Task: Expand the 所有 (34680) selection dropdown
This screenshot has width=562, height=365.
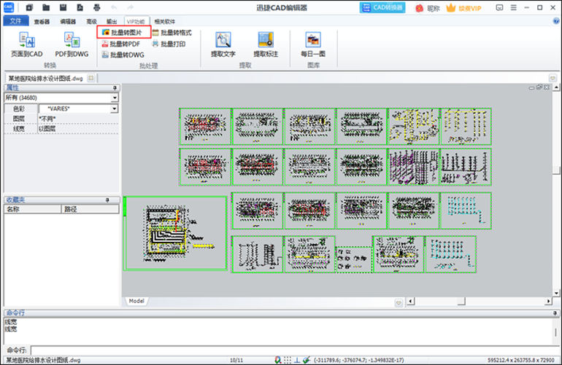Action: point(115,98)
